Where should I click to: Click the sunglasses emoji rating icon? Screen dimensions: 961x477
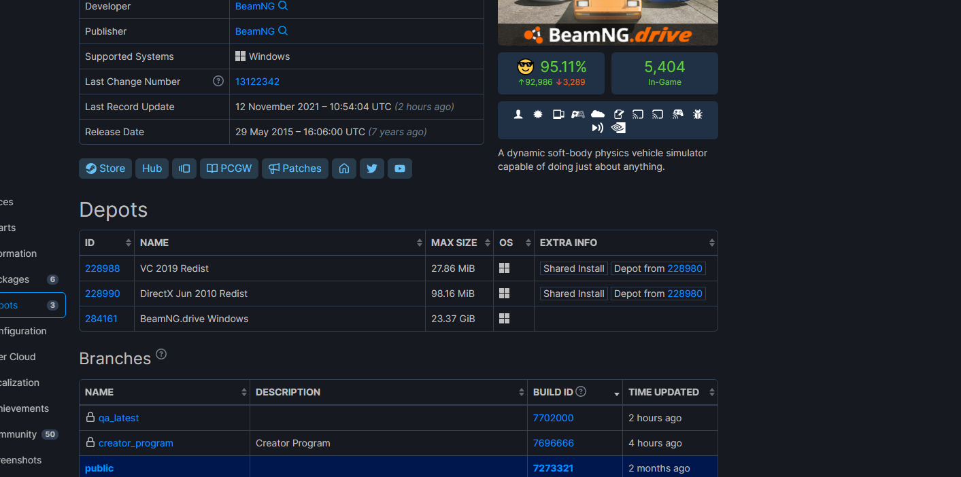pyautogui.click(x=526, y=67)
